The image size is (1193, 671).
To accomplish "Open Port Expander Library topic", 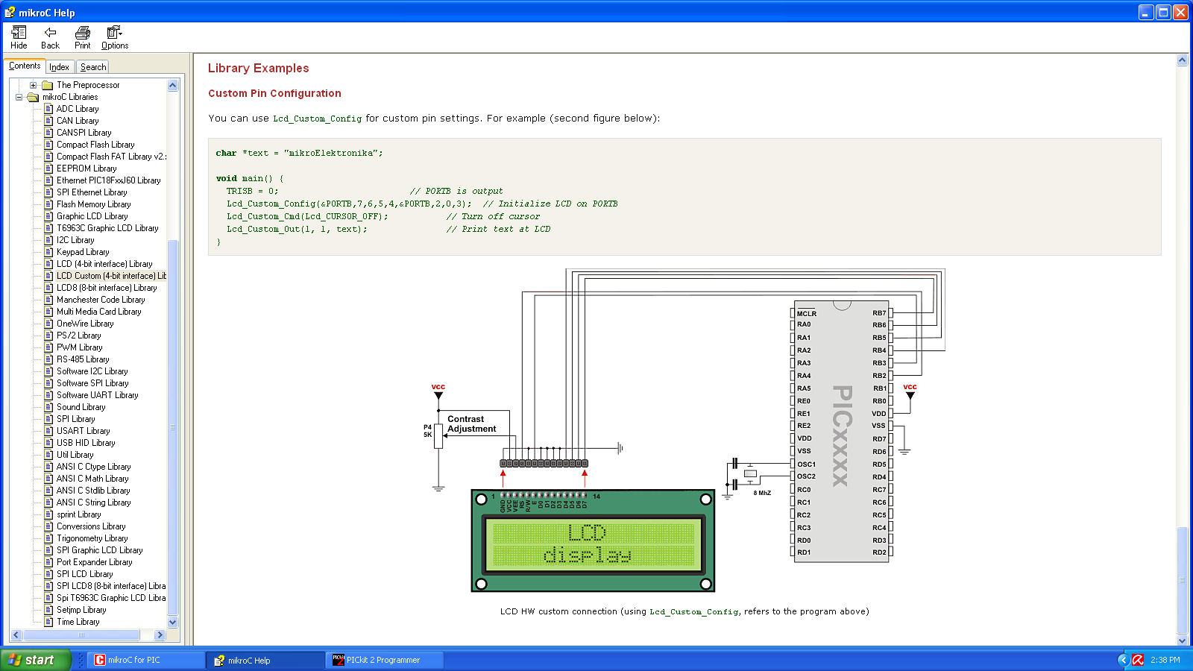I will click(x=95, y=562).
